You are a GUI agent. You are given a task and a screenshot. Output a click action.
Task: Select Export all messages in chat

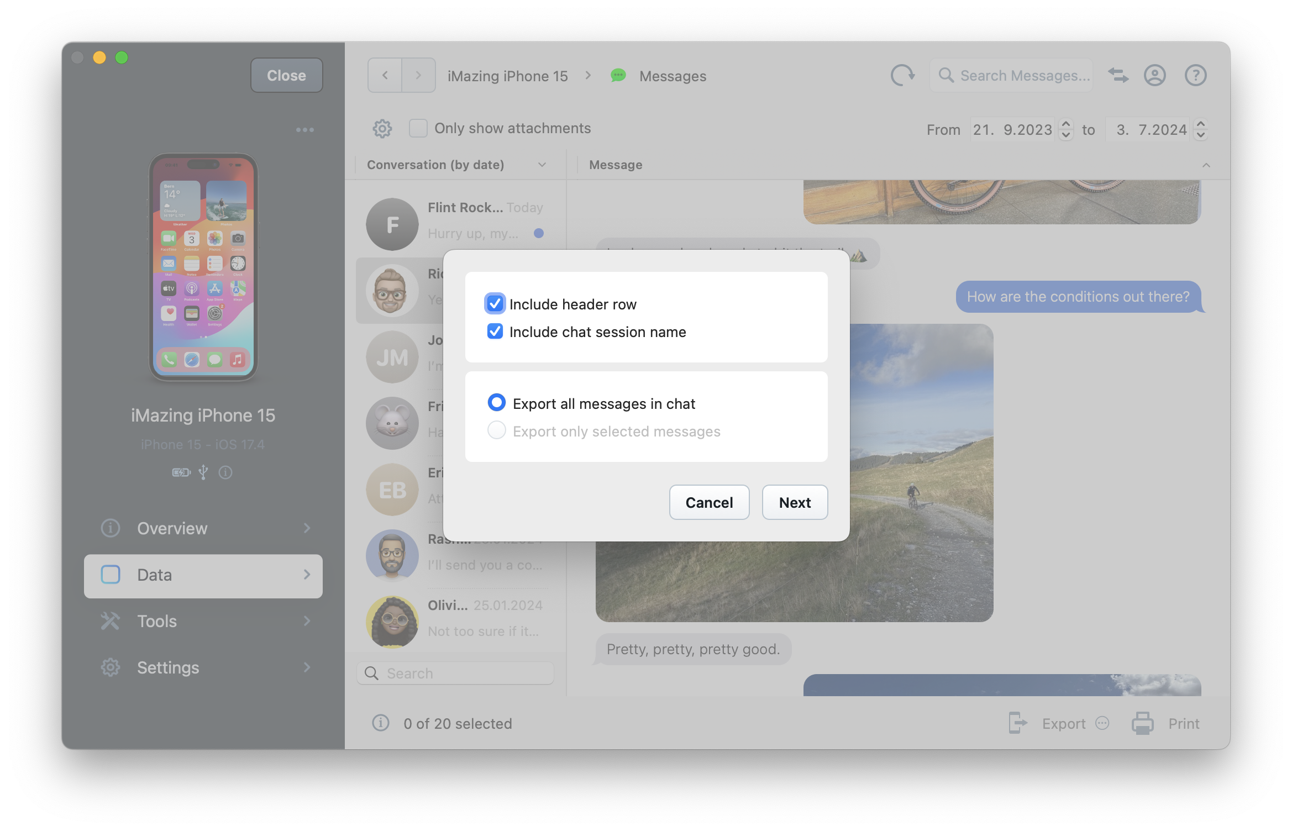click(496, 403)
